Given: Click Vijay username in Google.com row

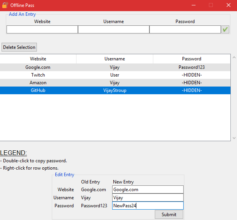Looking at the screenshot, I should click(x=115, y=67).
